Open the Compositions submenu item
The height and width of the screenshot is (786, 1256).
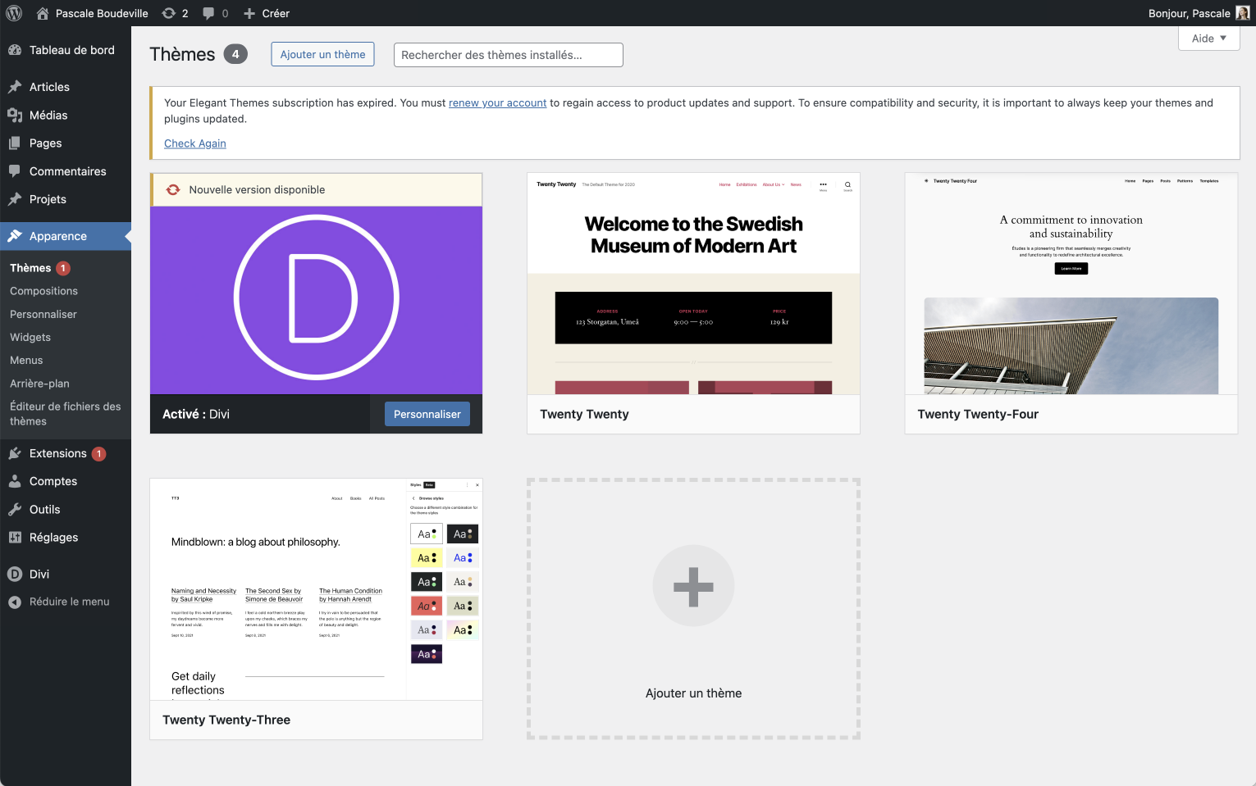[43, 291]
